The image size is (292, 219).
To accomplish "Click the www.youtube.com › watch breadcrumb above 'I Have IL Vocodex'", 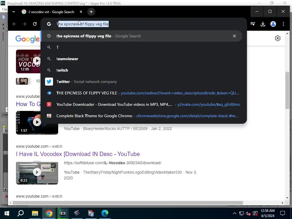I will tap(39, 146).
